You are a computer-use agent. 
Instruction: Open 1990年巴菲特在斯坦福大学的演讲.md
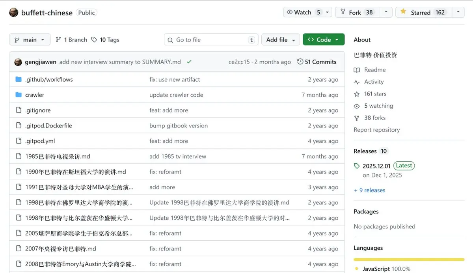(76, 172)
